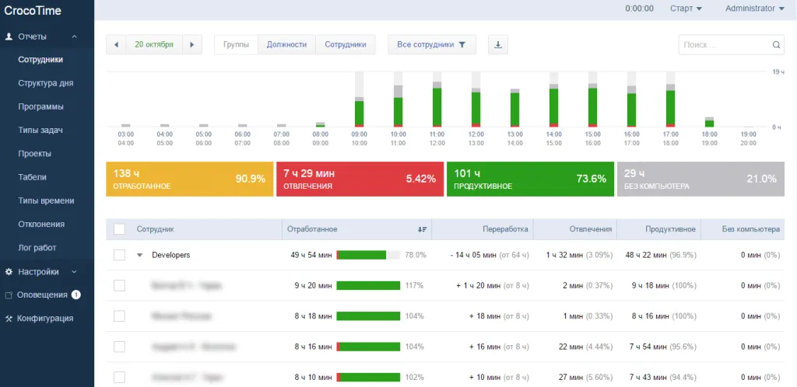Image resolution: width=797 pixels, height=387 pixels.
Task: Click the previous date arrow icon
Action: tap(116, 44)
